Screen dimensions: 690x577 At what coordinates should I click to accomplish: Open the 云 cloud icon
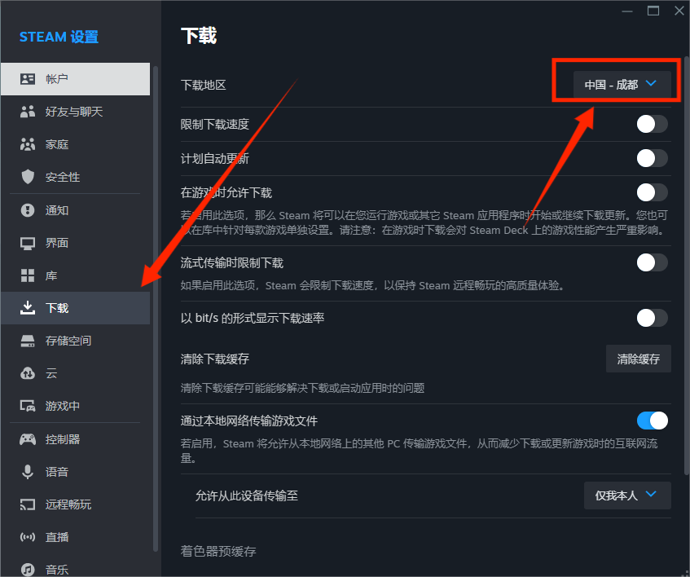click(x=28, y=373)
